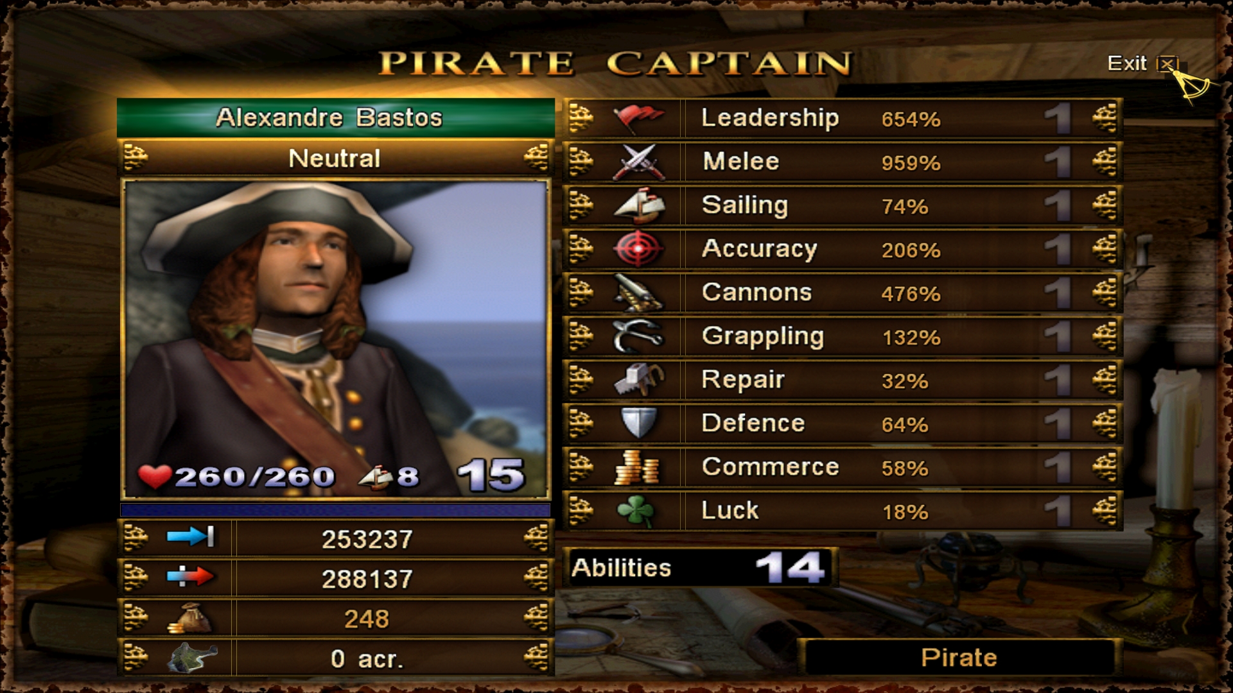Image resolution: width=1233 pixels, height=693 pixels.
Task: Select the Pirate rank button
Action: (959, 657)
